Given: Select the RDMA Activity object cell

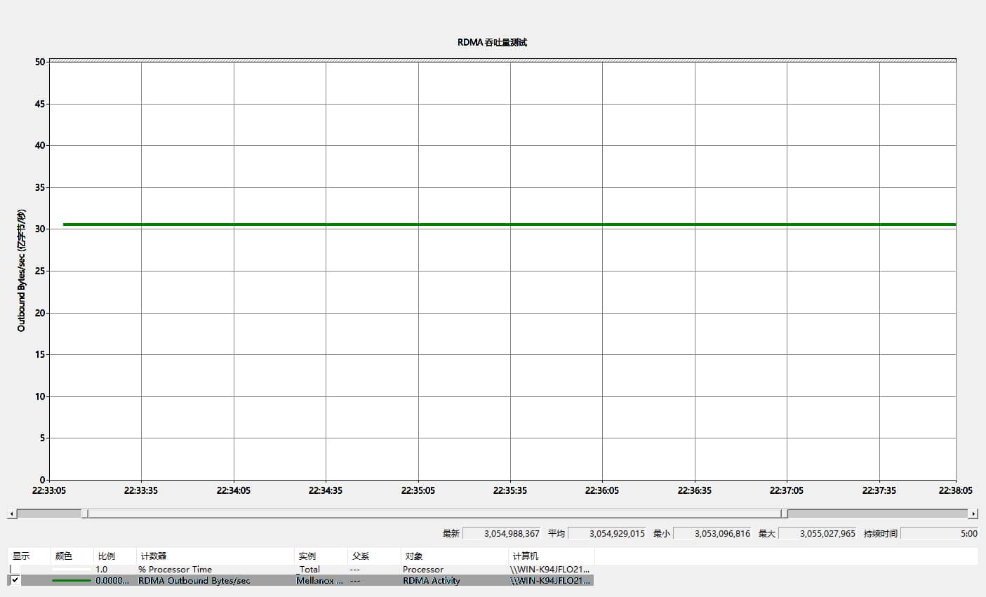Looking at the screenshot, I should tap(431, 581).
